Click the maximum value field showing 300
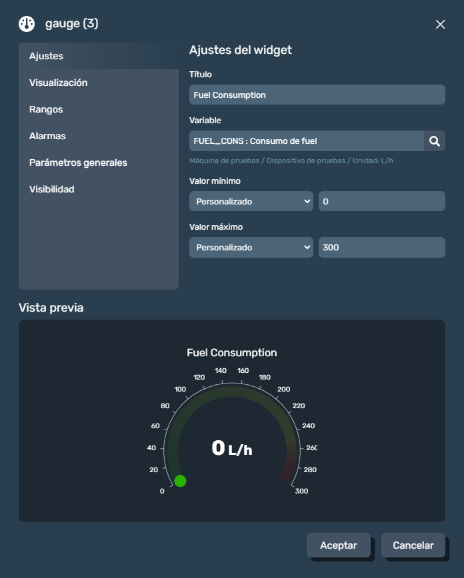Screen dimensions: 464x578 click(381, 247)
